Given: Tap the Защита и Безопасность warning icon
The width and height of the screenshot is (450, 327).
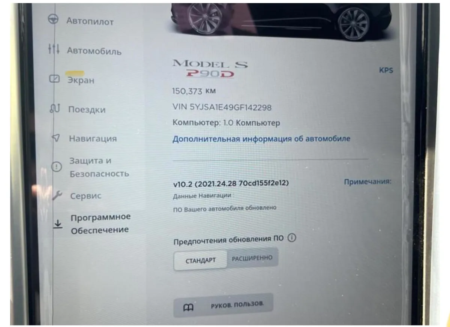Looking at the screenshot, I should 56,167.
